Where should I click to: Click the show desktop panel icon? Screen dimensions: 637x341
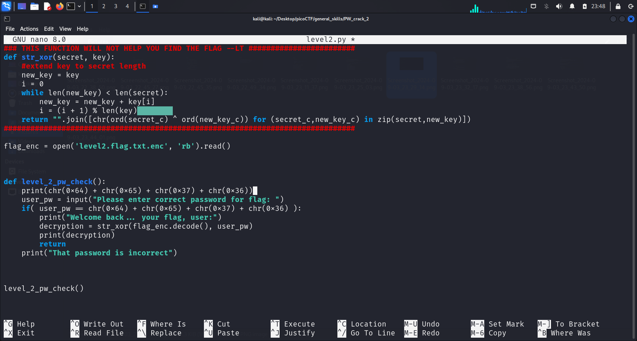22,6
